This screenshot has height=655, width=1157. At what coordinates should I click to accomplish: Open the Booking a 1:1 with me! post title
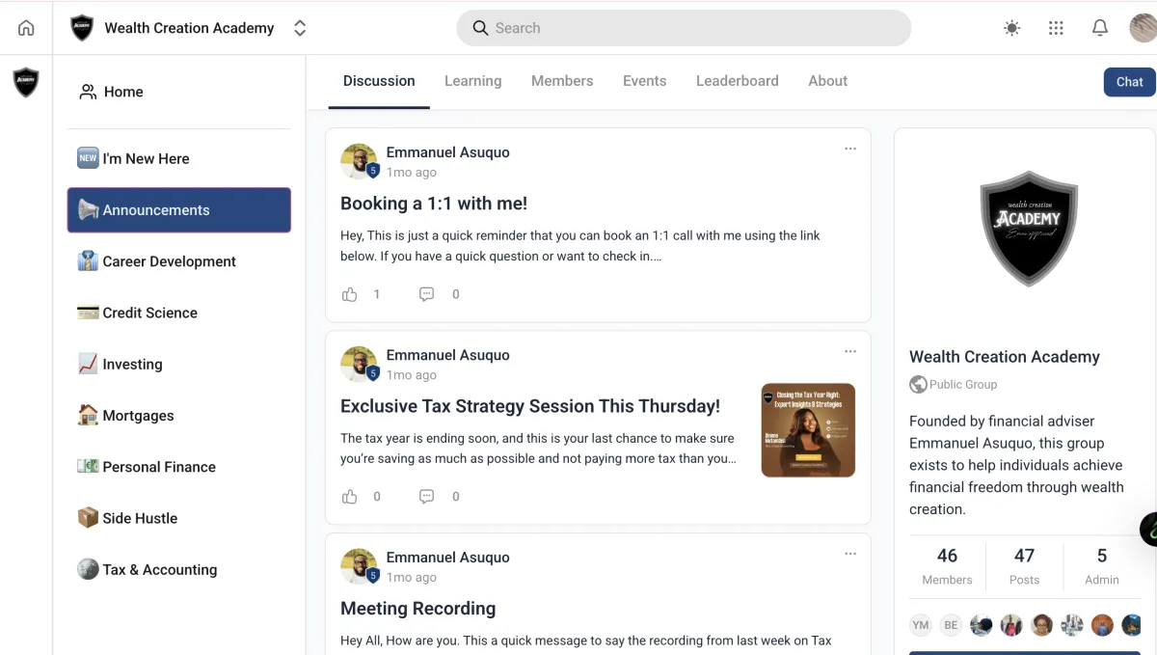click(x=434, y=204)
